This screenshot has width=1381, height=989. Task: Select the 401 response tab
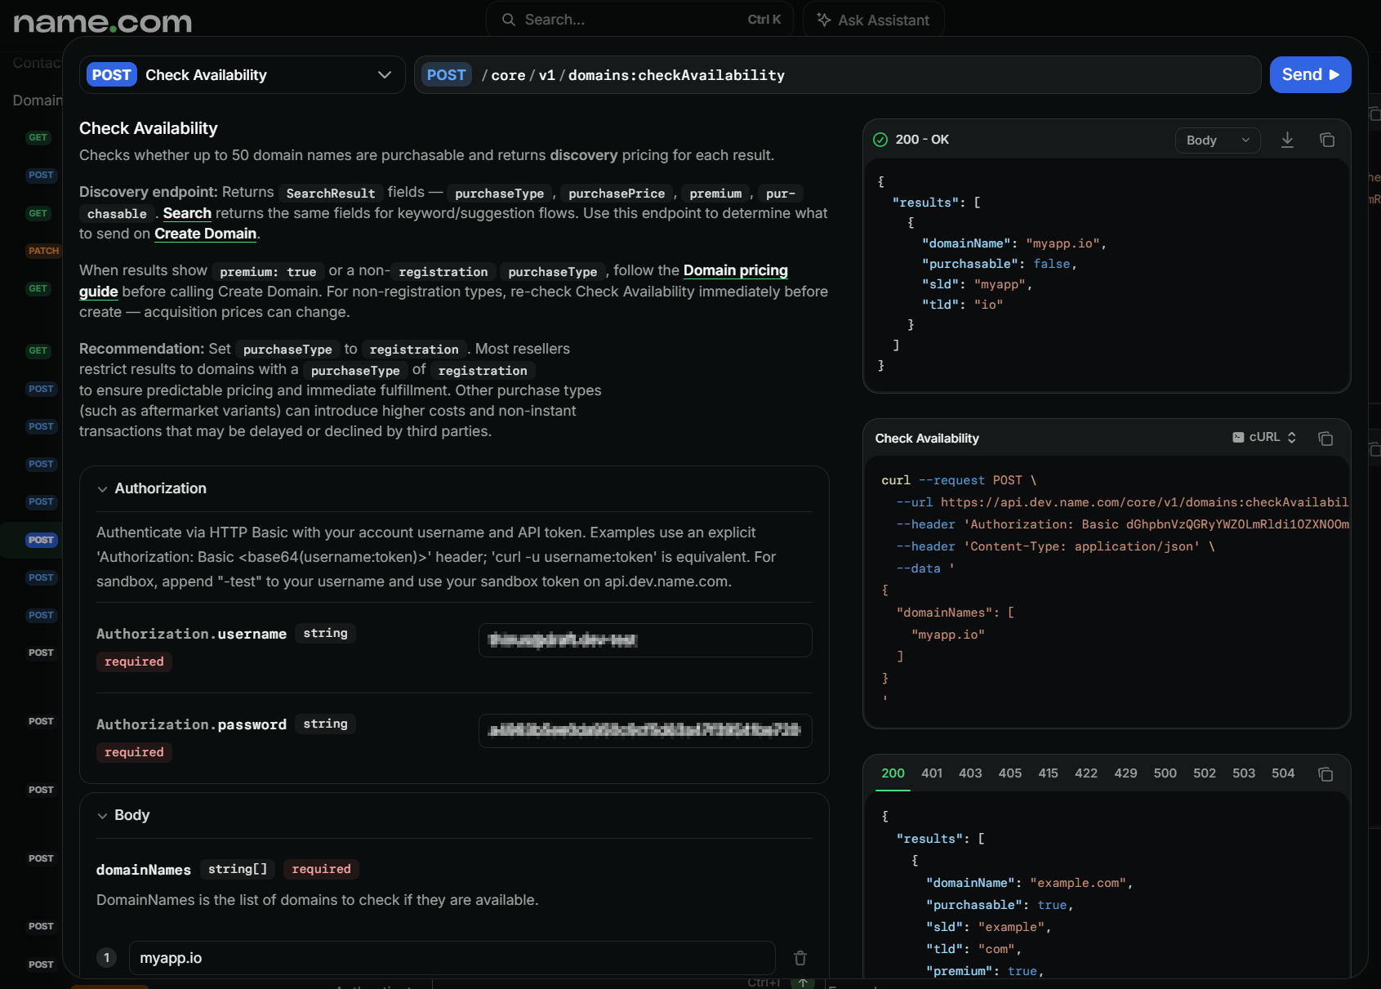point(932,773)
